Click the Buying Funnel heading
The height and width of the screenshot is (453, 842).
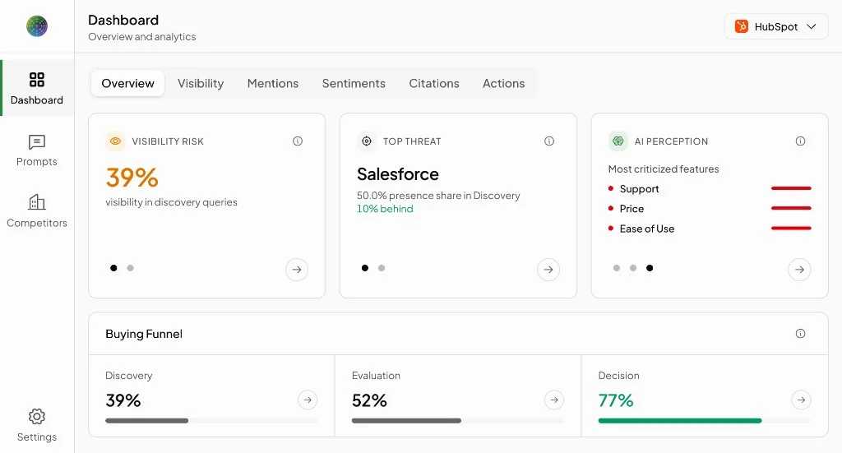pos(144,334)
